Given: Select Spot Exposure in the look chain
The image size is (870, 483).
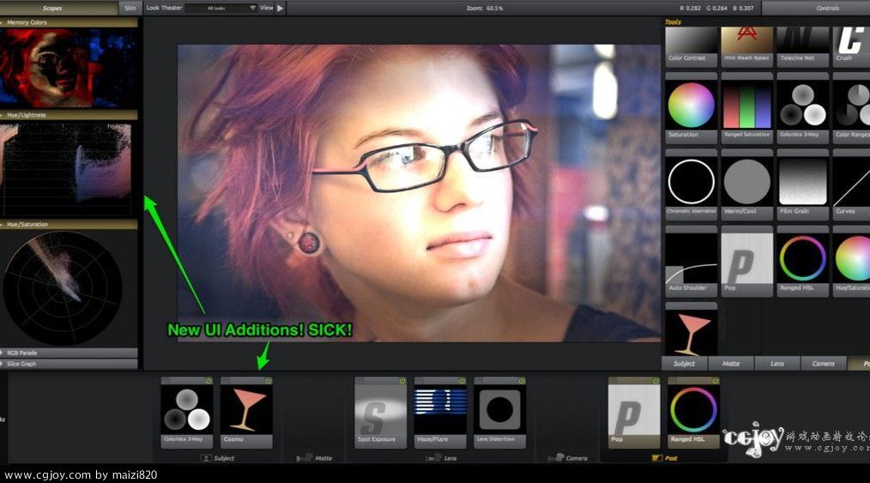Looking at the screenshot, I should (381, 413).
